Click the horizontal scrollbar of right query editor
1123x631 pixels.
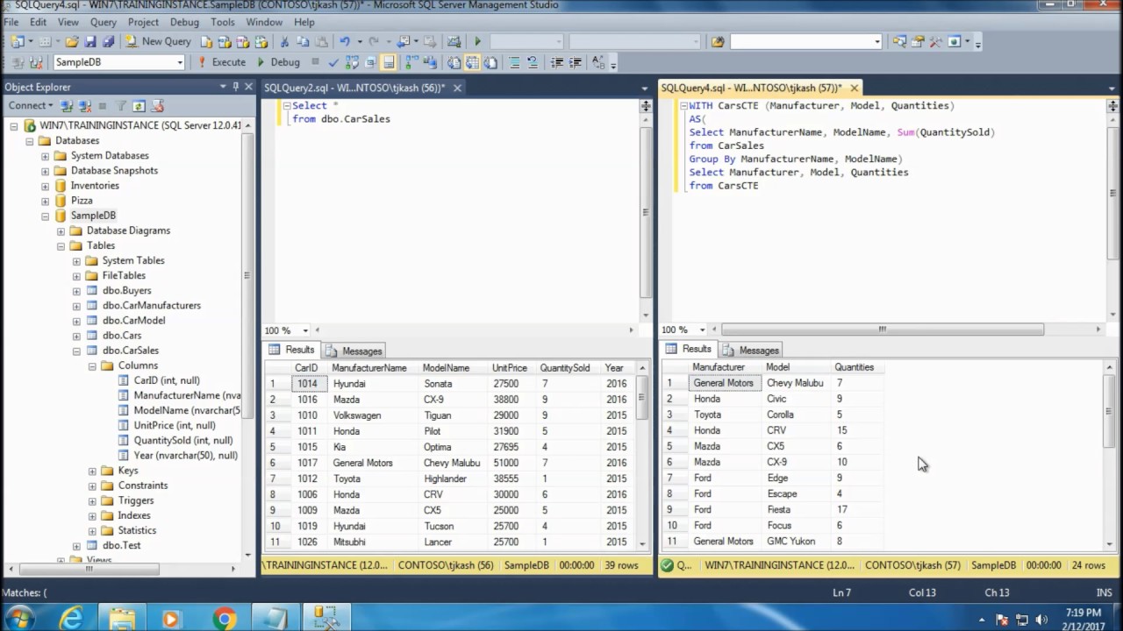pos(883,330)
